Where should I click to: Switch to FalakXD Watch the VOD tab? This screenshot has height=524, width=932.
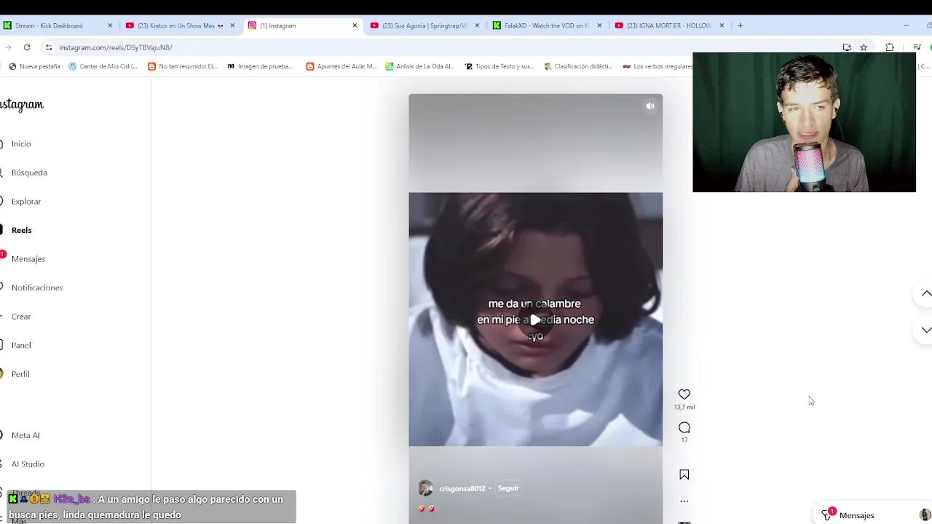click(x=548, y=25)
